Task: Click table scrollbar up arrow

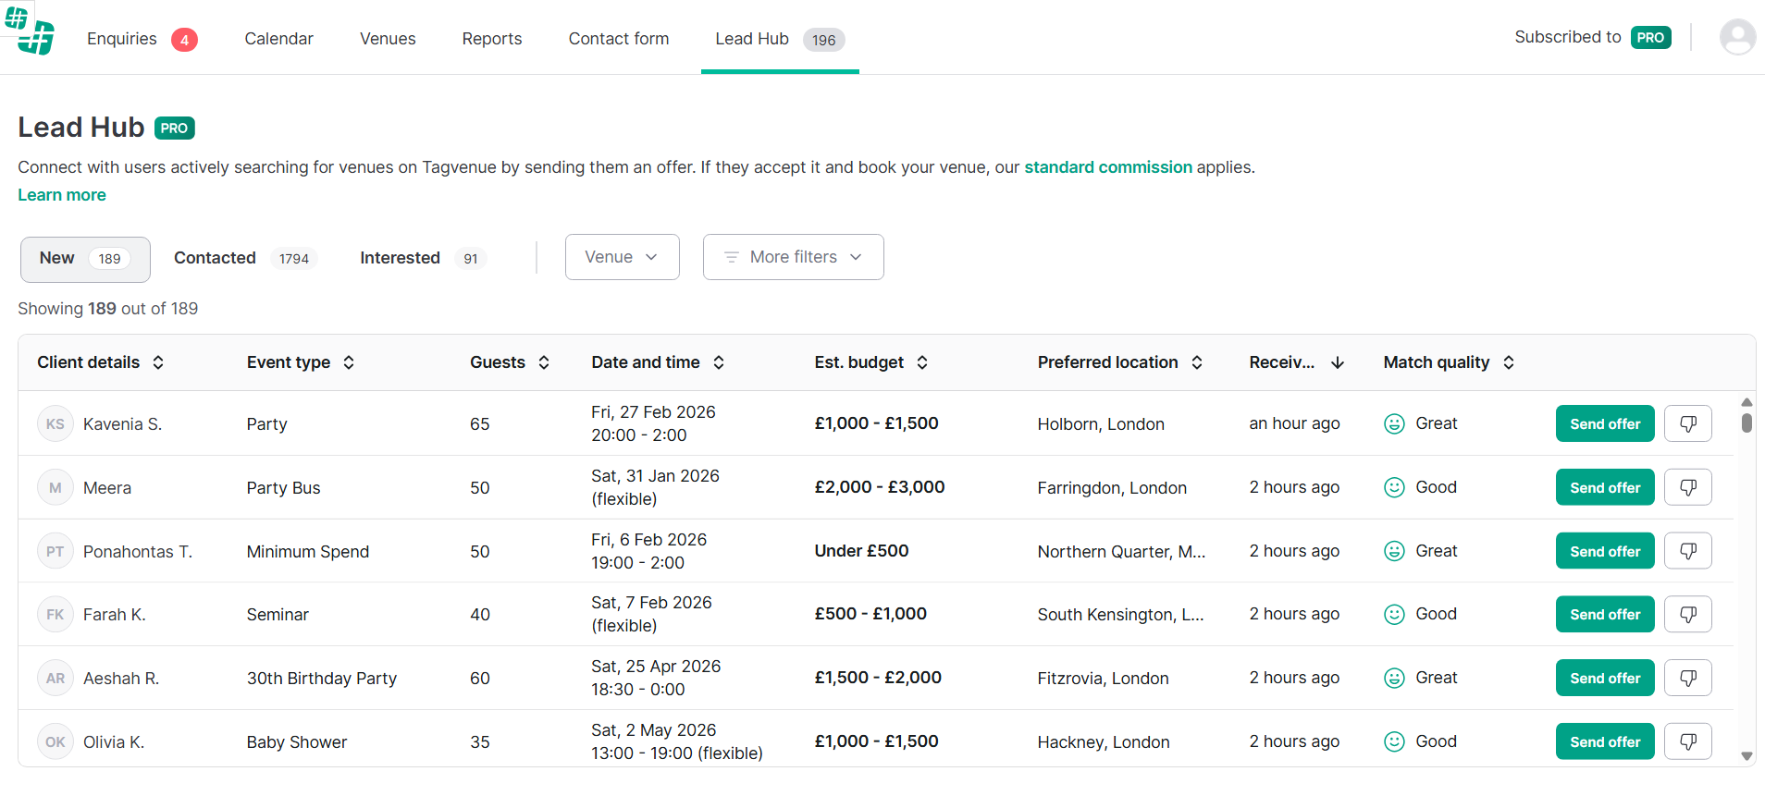Action: point(1746,402)
